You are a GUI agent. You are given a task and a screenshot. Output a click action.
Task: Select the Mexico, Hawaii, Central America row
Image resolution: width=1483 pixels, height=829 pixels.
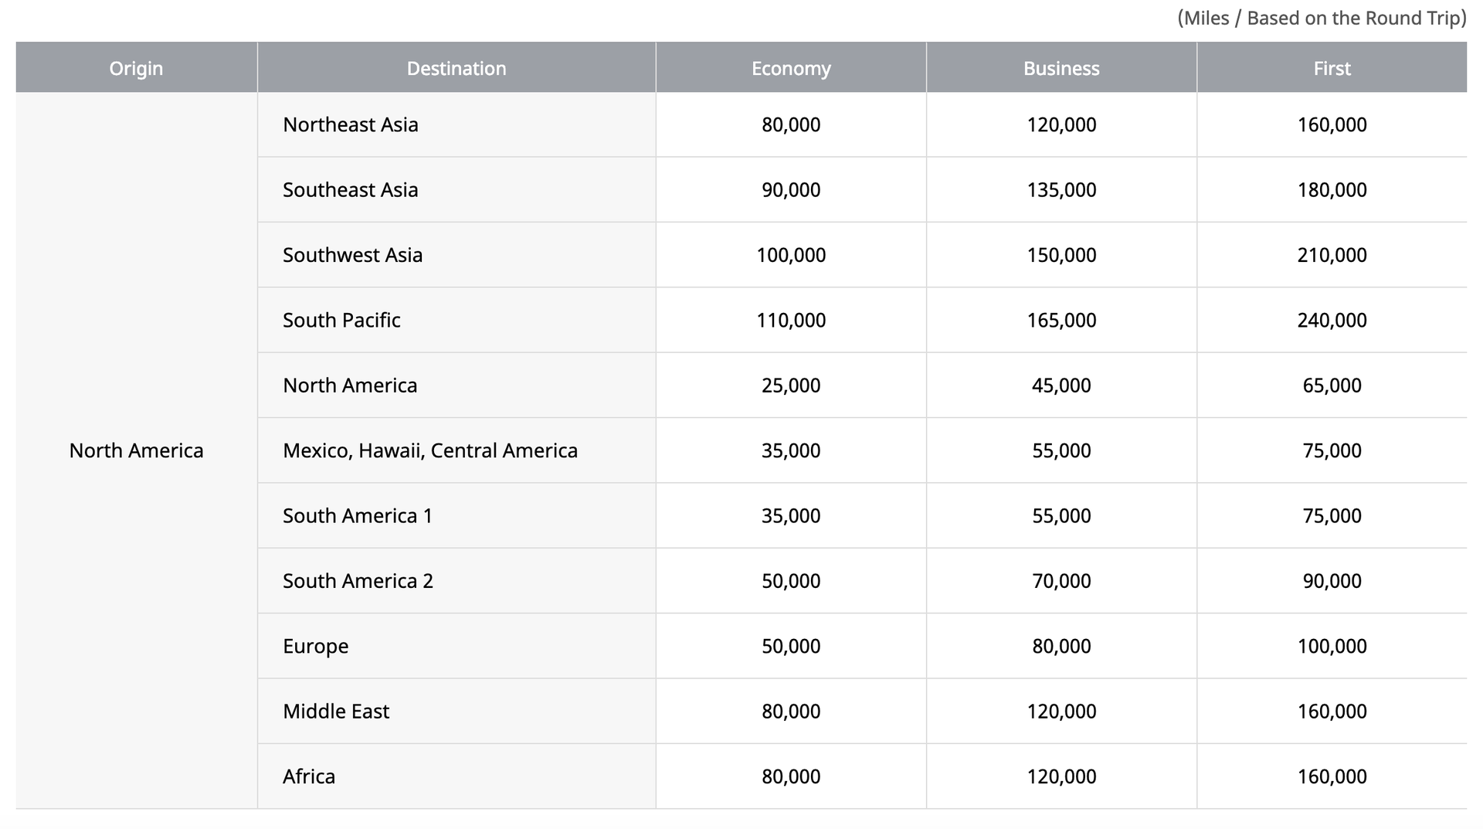429,450
